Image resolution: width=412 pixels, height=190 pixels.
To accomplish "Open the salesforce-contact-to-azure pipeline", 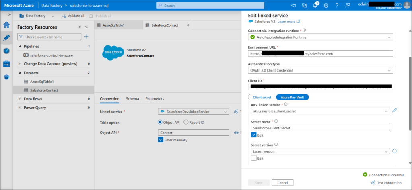I will pyautogui.click(x=51, y=55).
